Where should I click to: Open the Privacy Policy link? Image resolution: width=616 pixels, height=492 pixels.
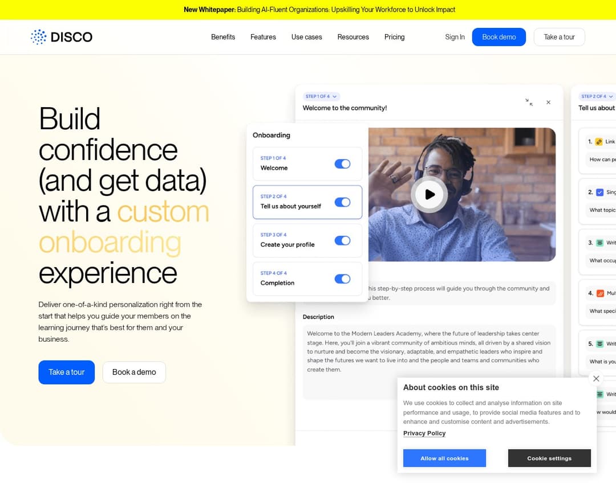coord(424,433)
